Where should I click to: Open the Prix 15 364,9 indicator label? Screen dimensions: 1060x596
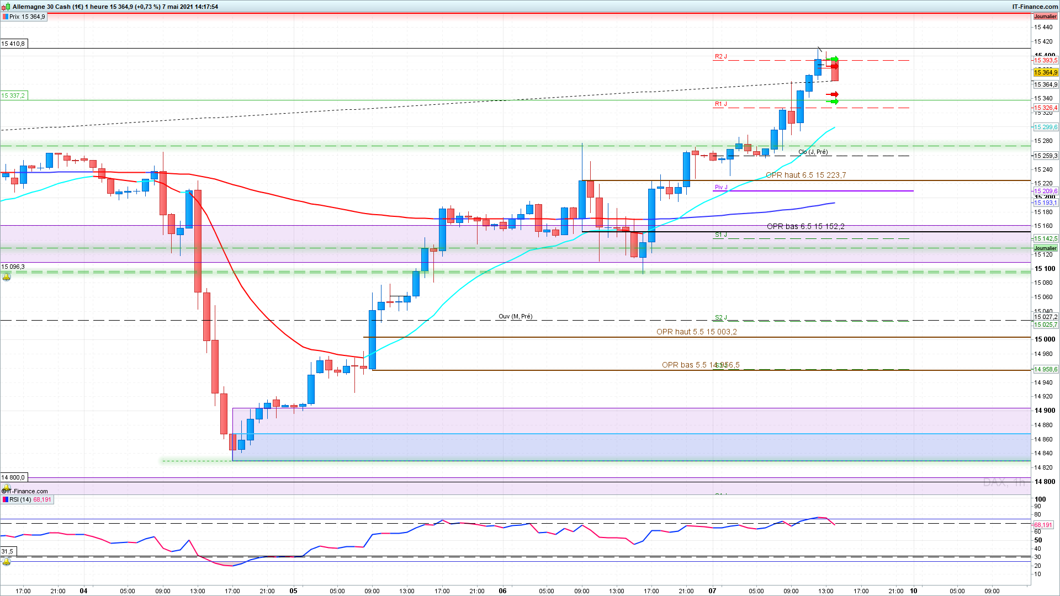tap(27, 17)
